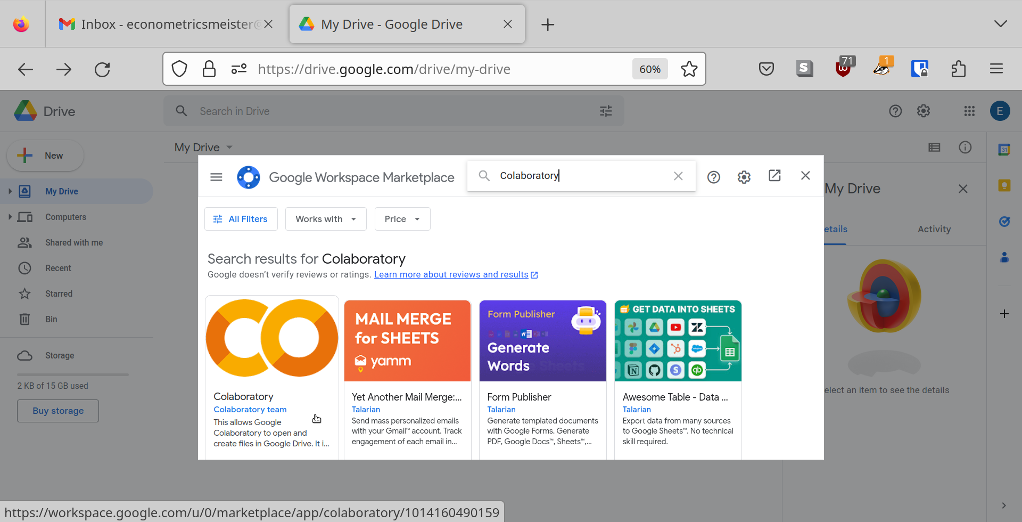The height and width of the screenshot is (522, 1022).
Task: Open the Google account avatar E
Action: tap(1000, 111)
